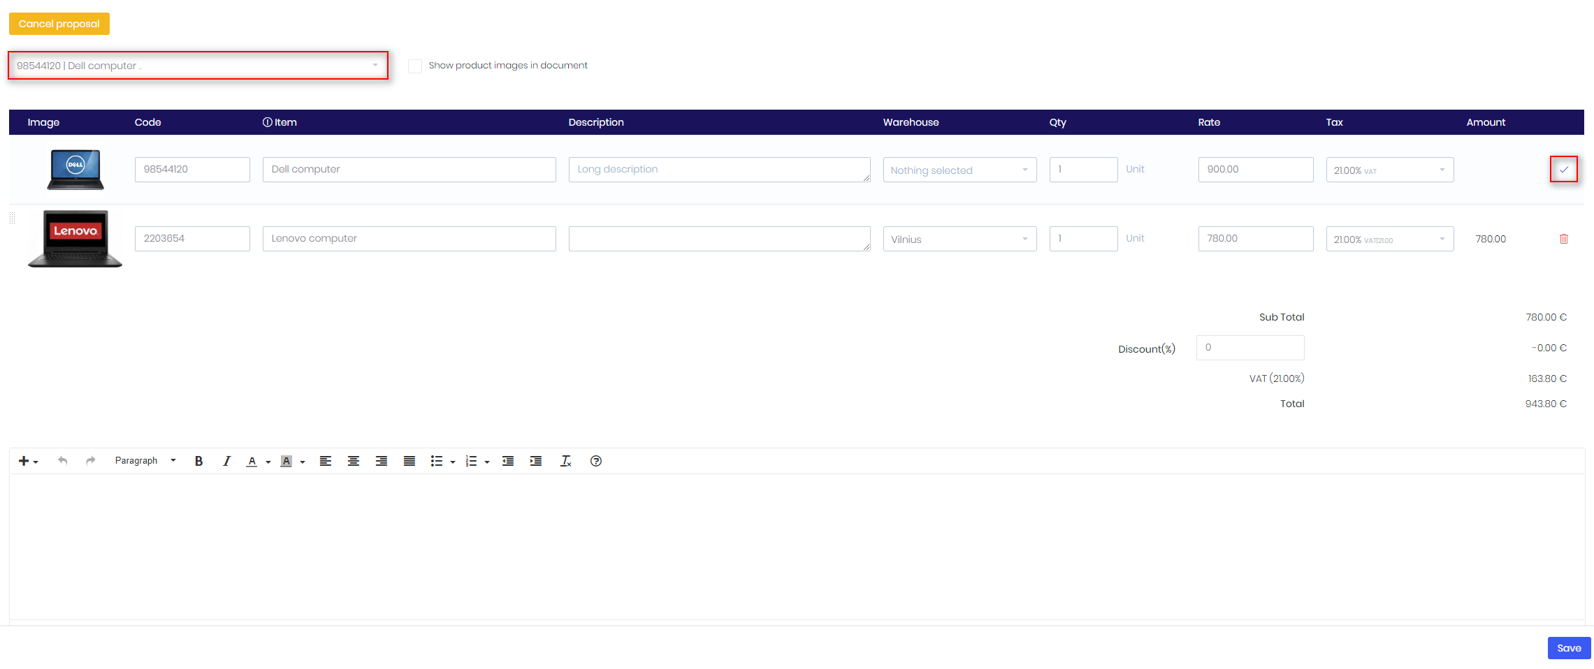Decrease indent in editor
The height and width of the screenshot is (669, 1594).
[x=508, y=461]
